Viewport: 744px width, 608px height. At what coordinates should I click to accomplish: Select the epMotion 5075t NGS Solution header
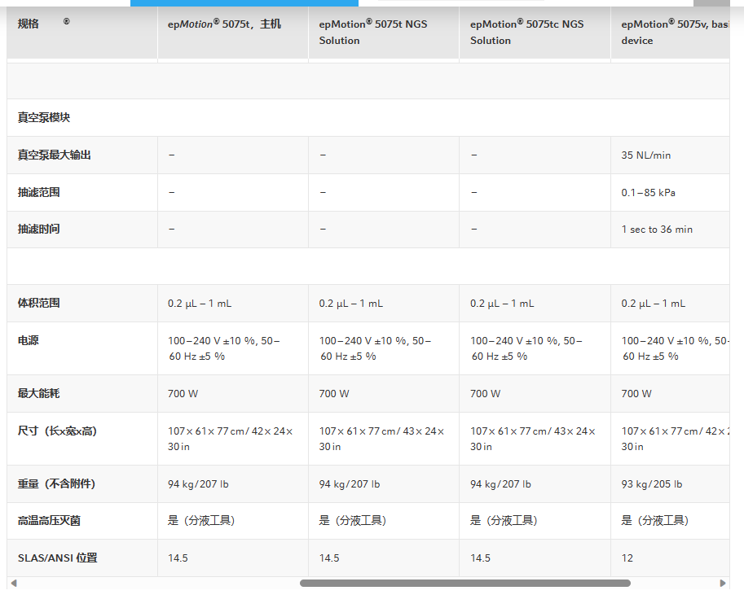pos(373,33)
